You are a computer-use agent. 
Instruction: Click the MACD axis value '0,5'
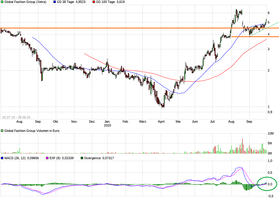pyautogui.click(x=270, y=173)
